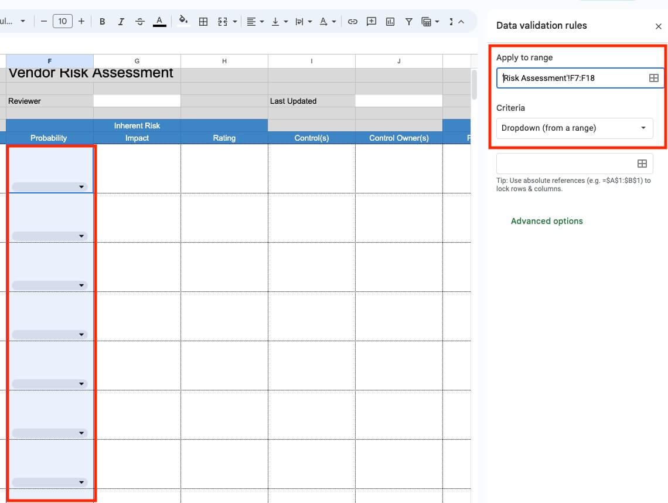Image resolution: width=668 pixels, height=503 pixels.
Task: Expand the merge cells dropdown arrow
Action: (x=235, y=22)
